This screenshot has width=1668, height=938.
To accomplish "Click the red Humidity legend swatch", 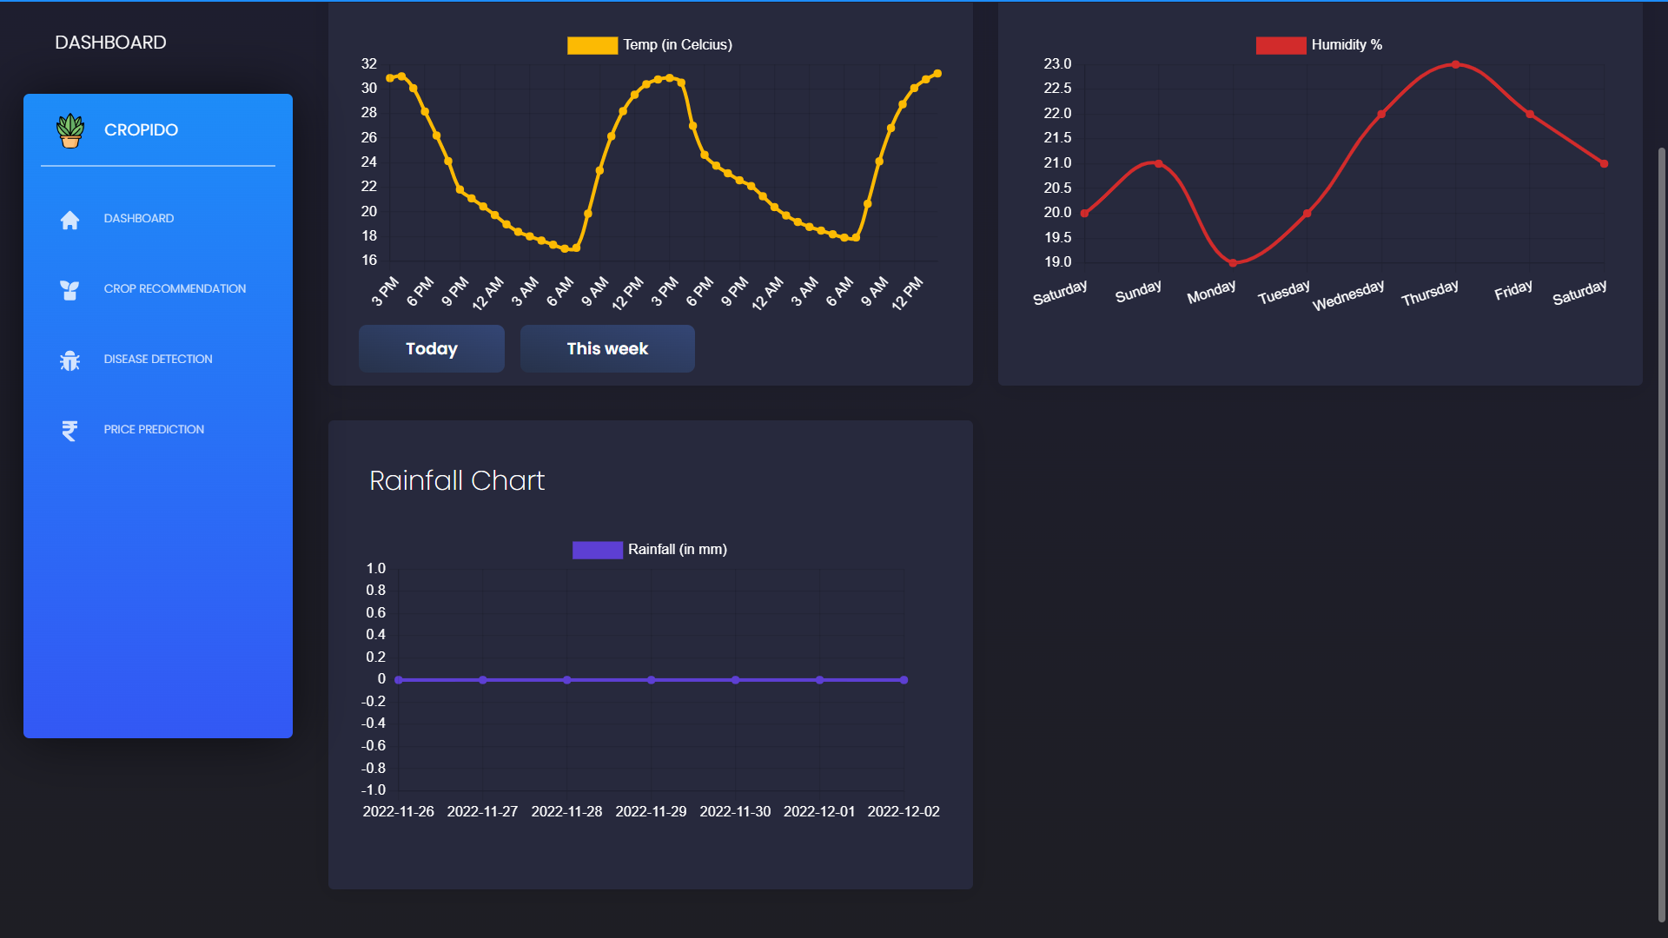I will 1280,44.
